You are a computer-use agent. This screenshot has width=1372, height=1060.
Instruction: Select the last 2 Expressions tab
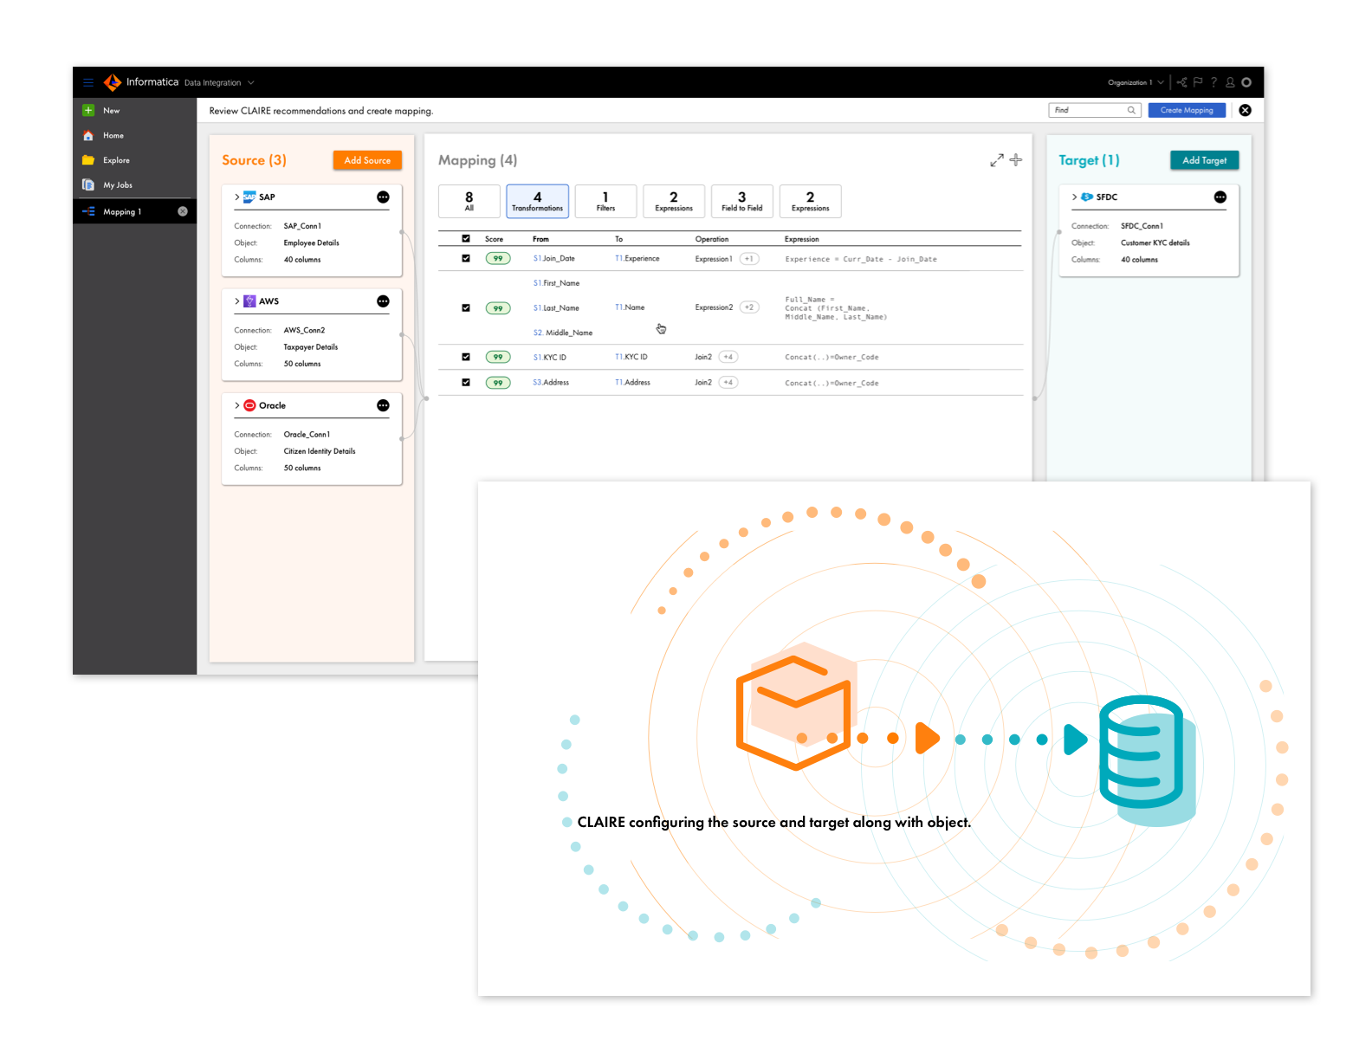(x=810, y=201)
